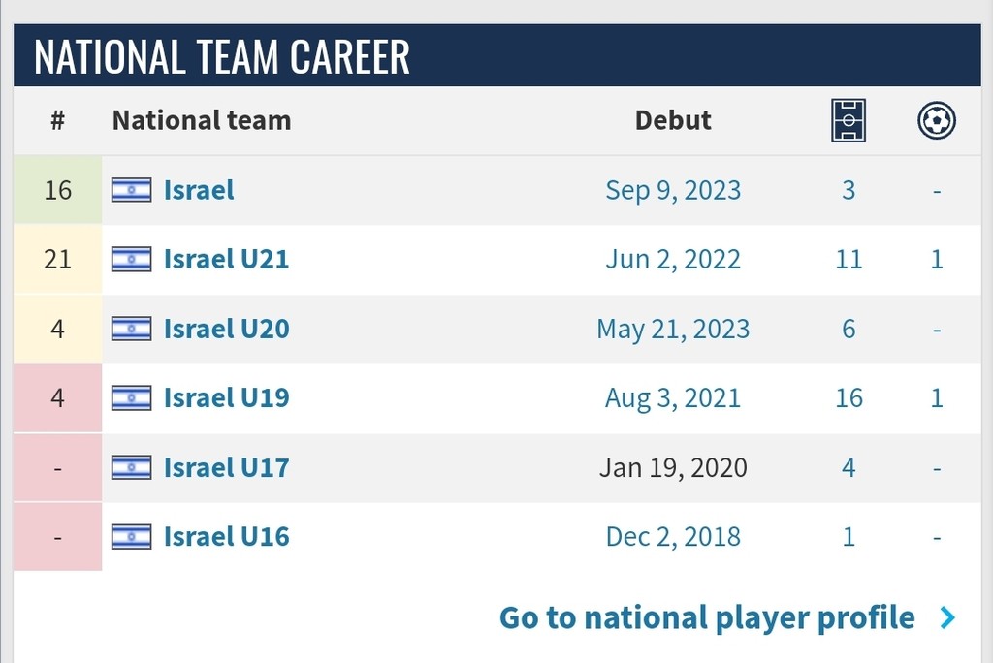Screen dimensions: 993x663
Task: View the 16 appearances for Israel U19
Action: 849,397
